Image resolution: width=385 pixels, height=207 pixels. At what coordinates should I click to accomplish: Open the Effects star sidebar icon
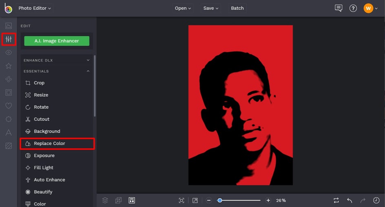[x=9, y=66]
